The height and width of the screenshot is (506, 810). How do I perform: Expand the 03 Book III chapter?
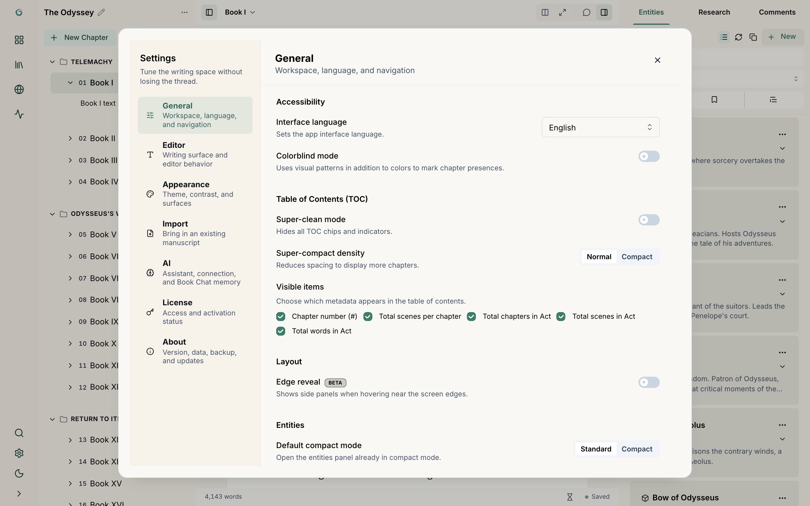tap(70, 160)
